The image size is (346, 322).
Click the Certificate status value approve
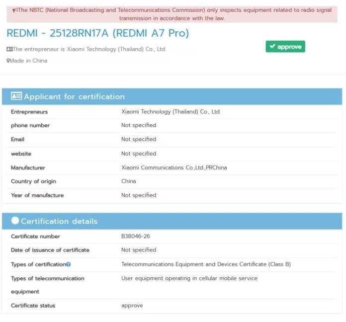pyautogui.click(x=132, y=306)
